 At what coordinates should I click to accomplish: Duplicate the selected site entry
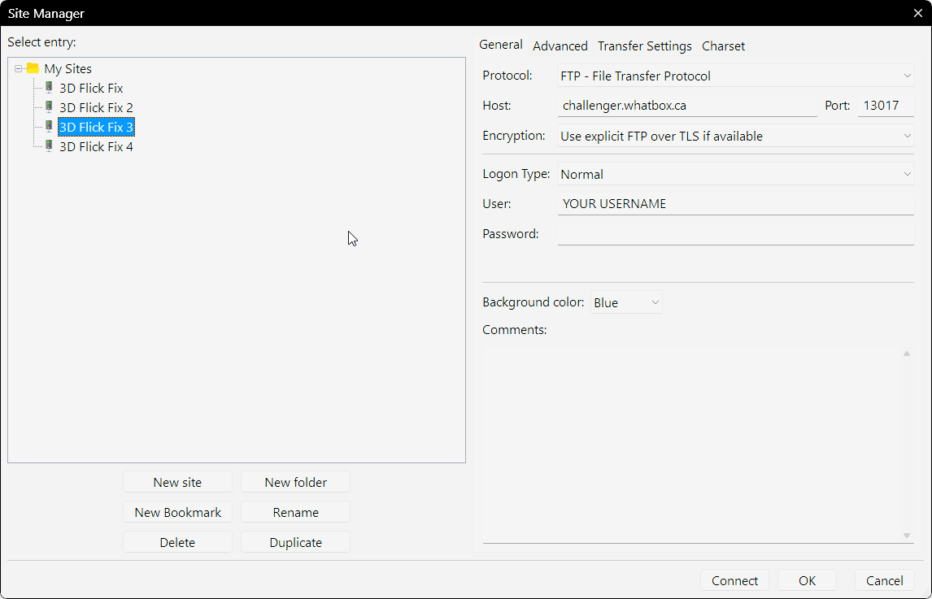click(295, 542)
